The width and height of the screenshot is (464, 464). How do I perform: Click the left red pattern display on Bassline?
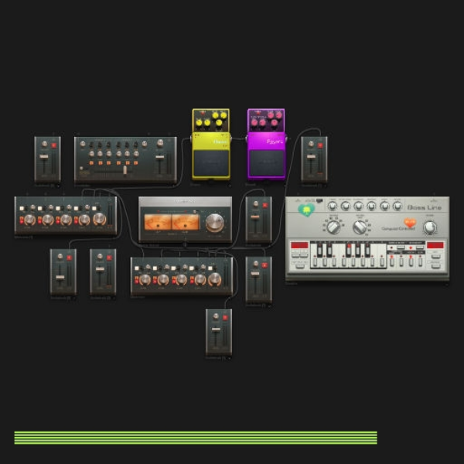point(299,245)
